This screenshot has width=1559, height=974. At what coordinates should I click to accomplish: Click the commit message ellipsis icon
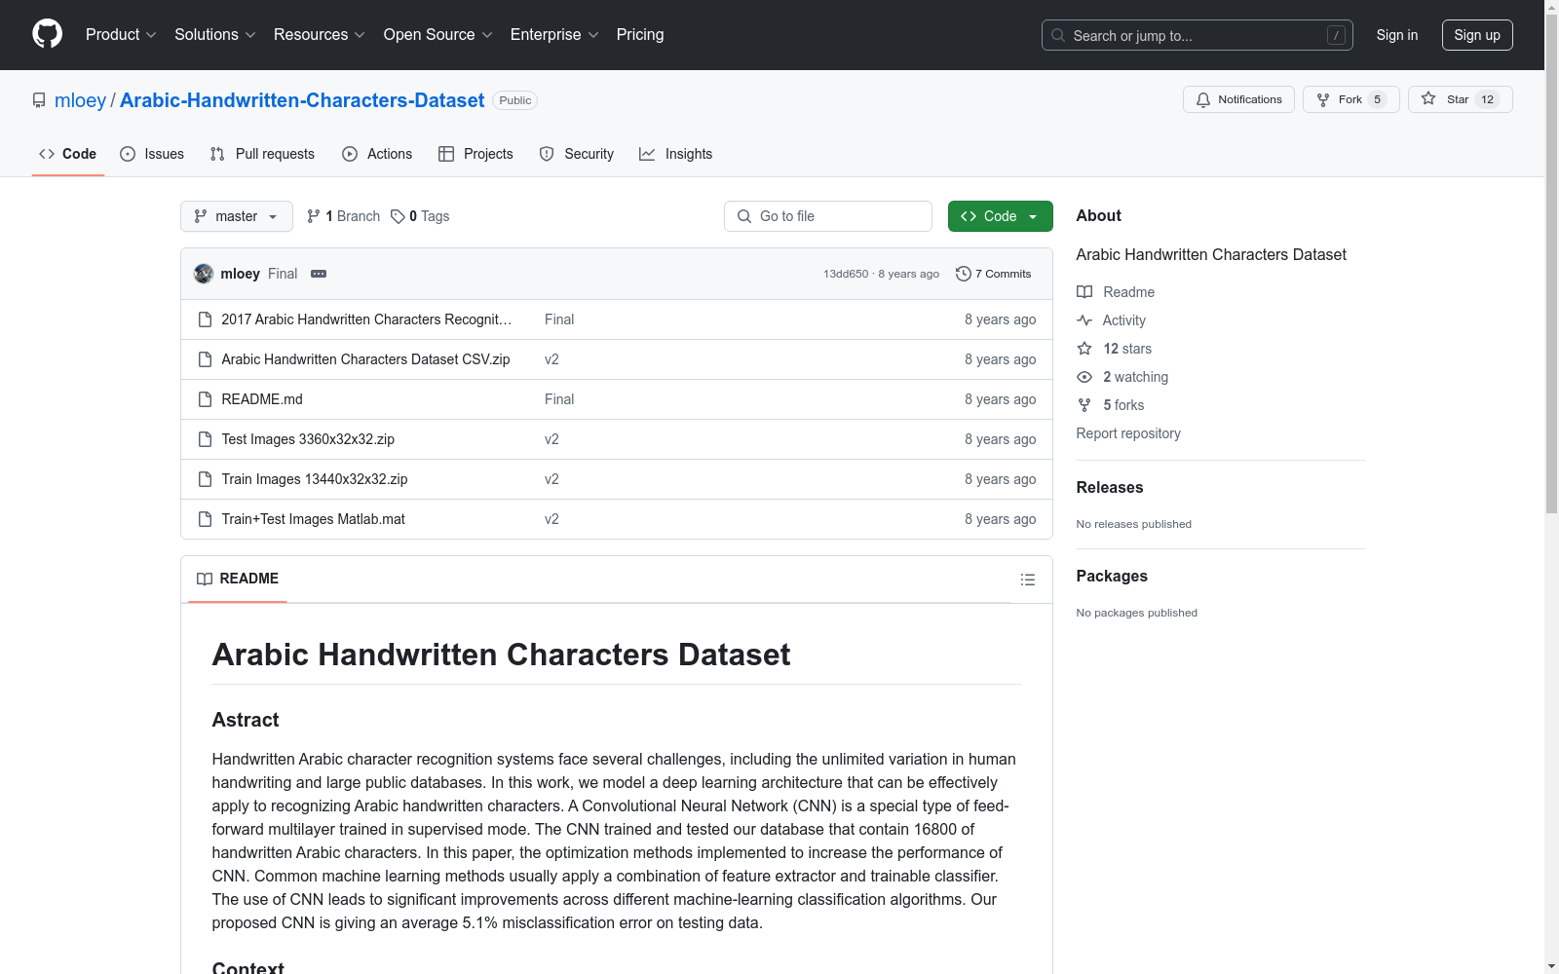coord(319,274)
